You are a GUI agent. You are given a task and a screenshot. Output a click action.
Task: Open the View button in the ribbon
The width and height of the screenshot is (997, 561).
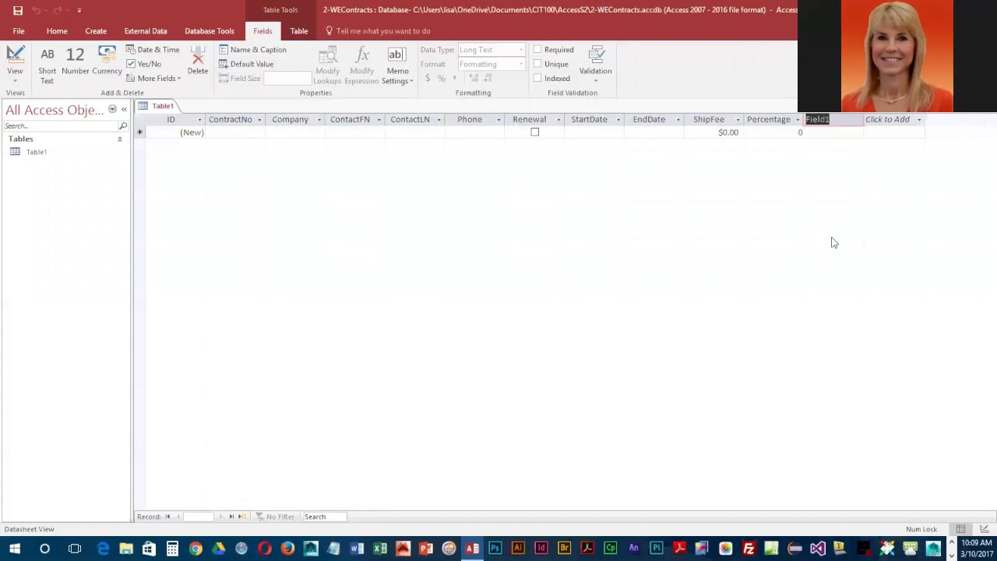(x=15, y=65)
